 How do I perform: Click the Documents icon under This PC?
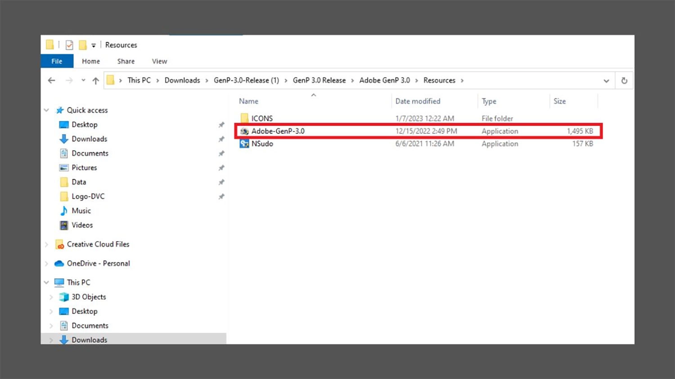pos(64,326)
